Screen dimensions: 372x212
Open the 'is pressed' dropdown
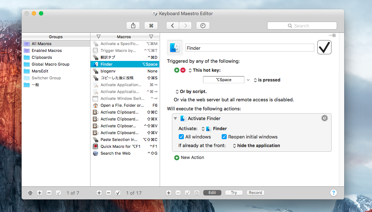point(267,80)
